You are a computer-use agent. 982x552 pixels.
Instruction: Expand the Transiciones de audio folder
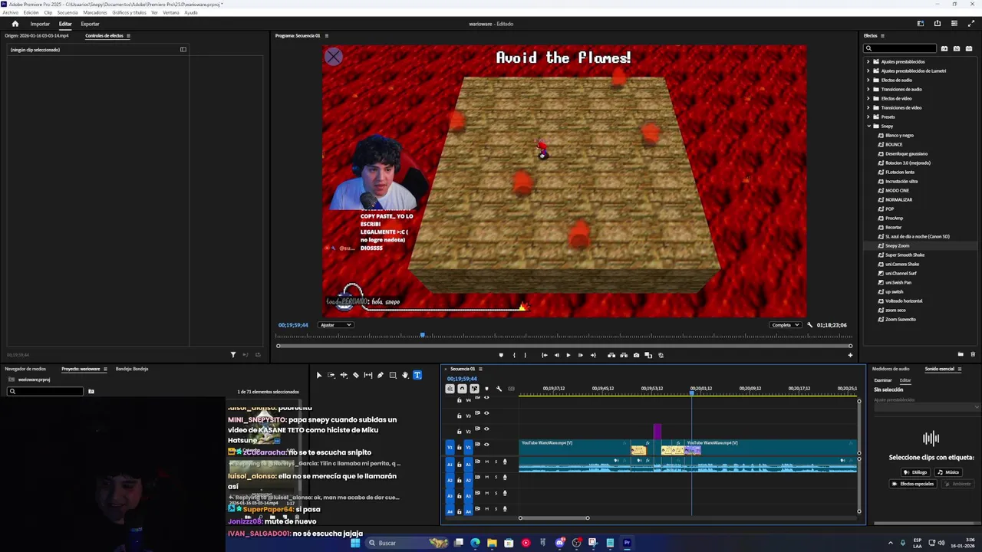pyautogui.click(x=868, y=89)
